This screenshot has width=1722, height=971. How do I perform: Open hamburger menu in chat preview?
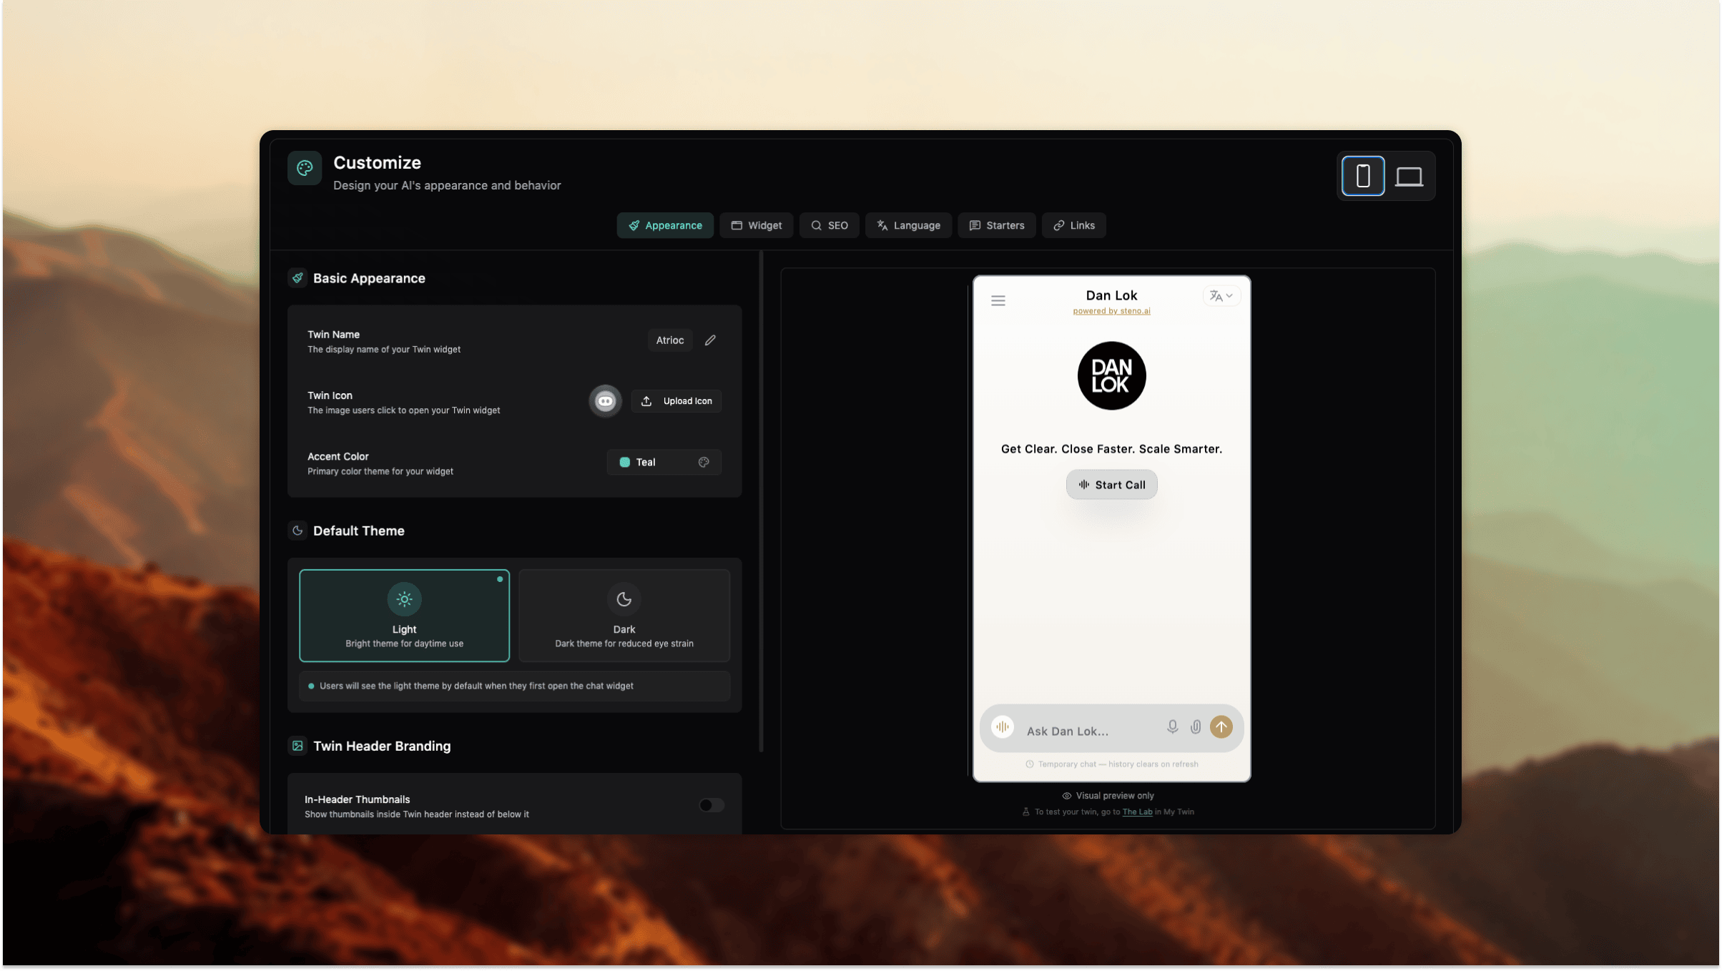pyautogui.click(x=998, y=301)
